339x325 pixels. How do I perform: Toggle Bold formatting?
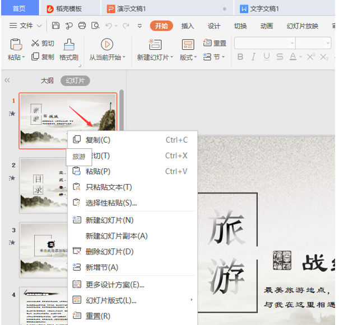240,57
